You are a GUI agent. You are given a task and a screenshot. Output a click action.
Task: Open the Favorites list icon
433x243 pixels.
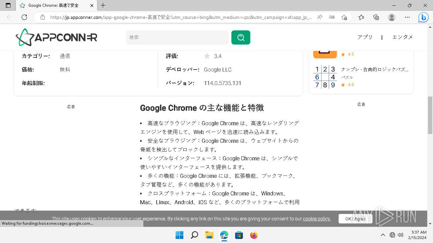click(x=361, y=17)
